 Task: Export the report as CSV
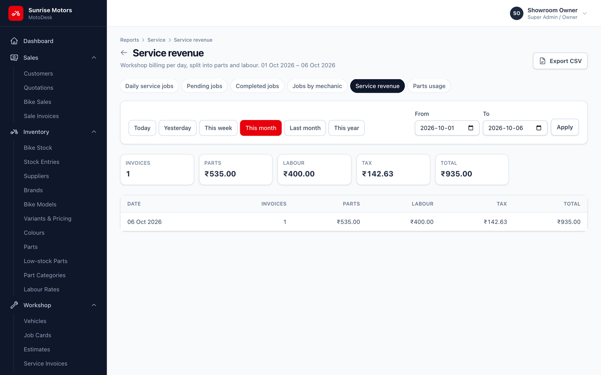pyautogui.click(x=560, y=61)
